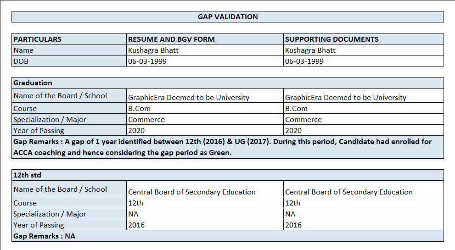Click graduation Year of Passing 2020 in Resume
This screenshot has width=455, height=250.
pyautogui.click(x=205, y=130)
